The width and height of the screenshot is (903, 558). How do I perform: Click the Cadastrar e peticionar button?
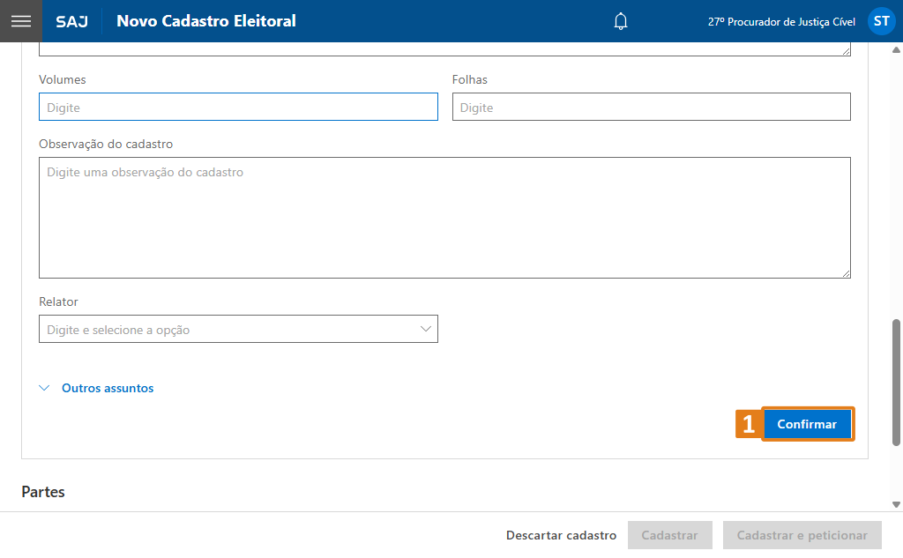tap(802, 535)
